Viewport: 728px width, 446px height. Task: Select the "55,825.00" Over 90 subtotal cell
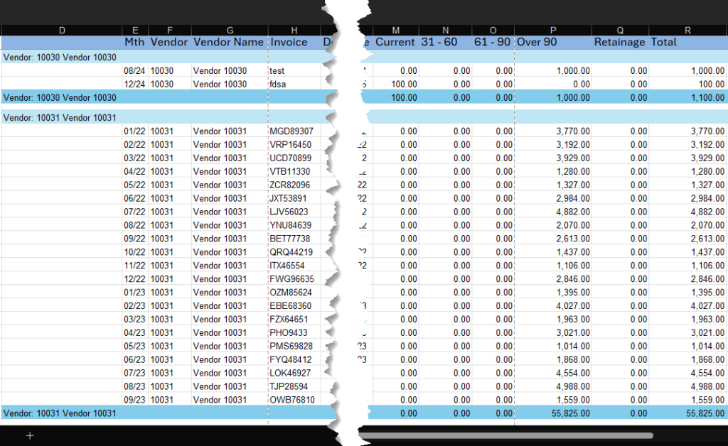(x=553, y=413)
